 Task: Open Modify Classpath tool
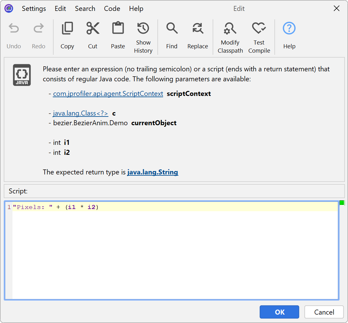tap(230, 29)
